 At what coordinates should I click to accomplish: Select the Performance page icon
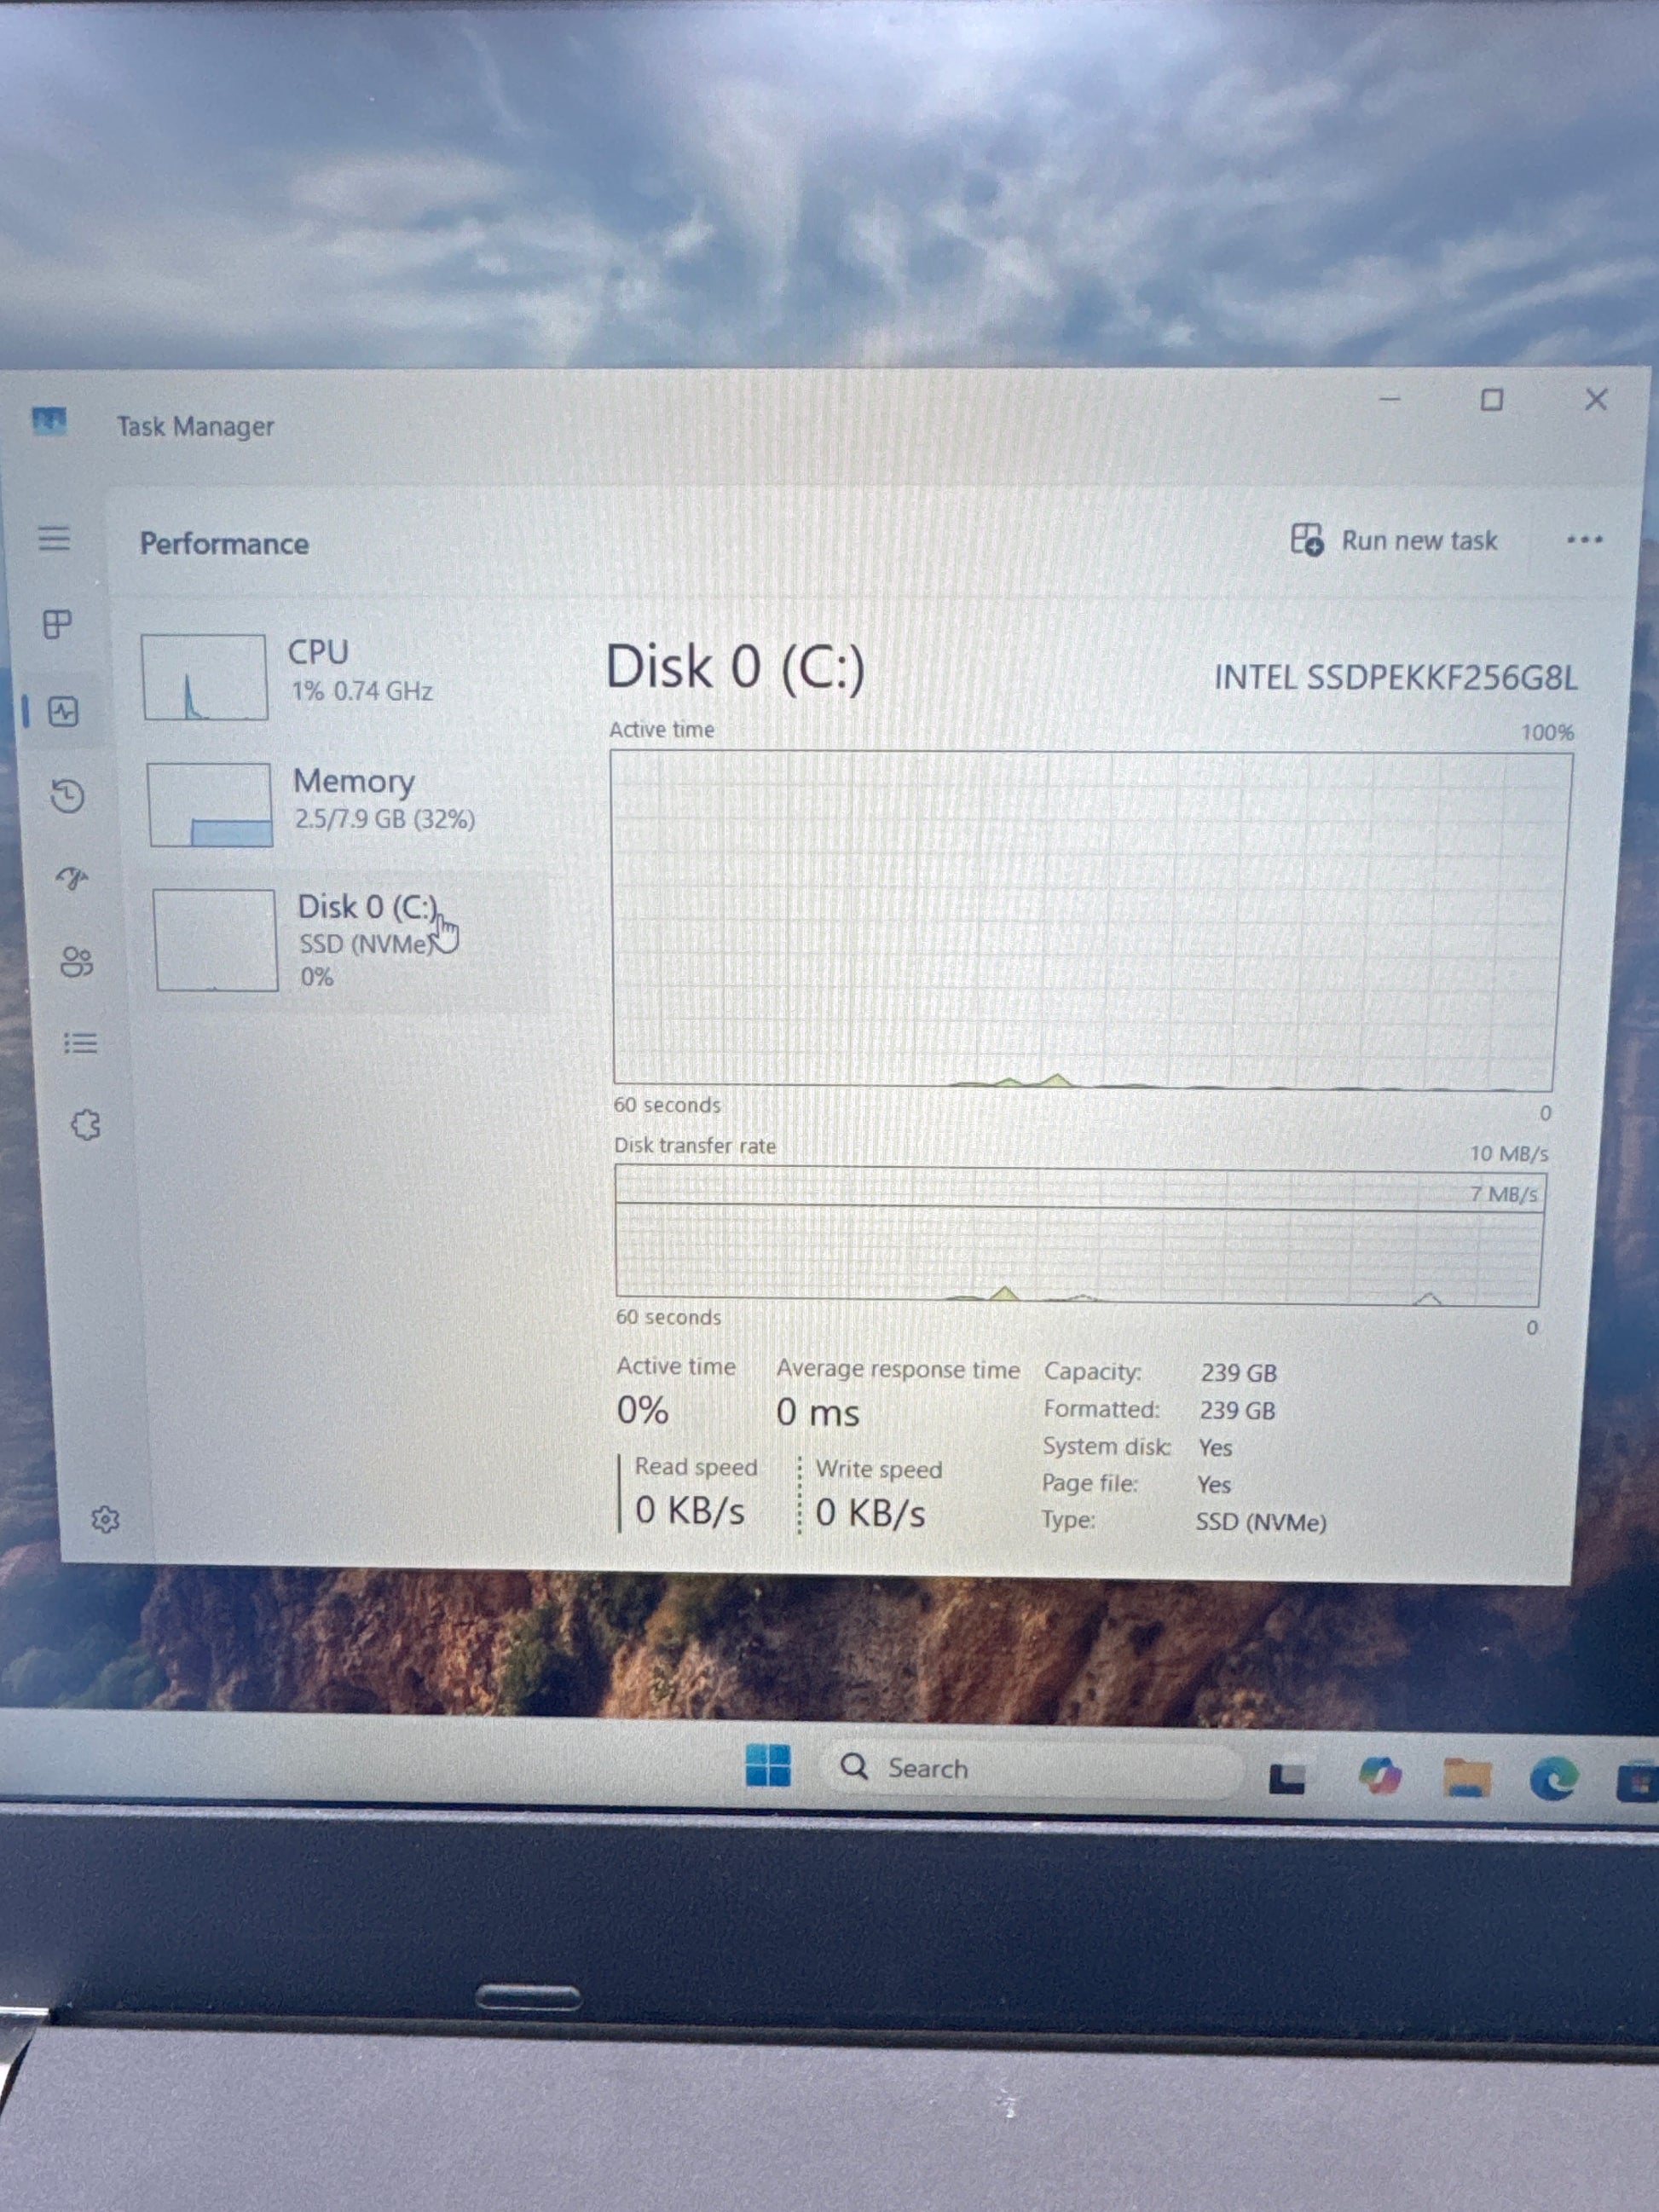point(64,712)
